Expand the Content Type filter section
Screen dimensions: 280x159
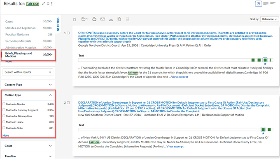tap(28, 85)
